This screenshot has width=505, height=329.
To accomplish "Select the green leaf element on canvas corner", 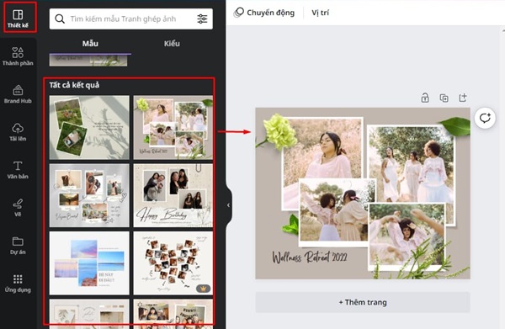I will (455, 126).
